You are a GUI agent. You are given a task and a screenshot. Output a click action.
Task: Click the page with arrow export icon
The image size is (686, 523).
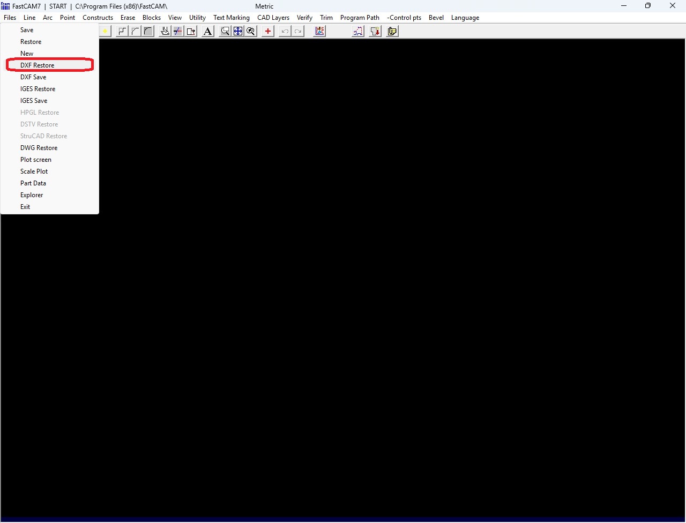(x=191, y=31)
